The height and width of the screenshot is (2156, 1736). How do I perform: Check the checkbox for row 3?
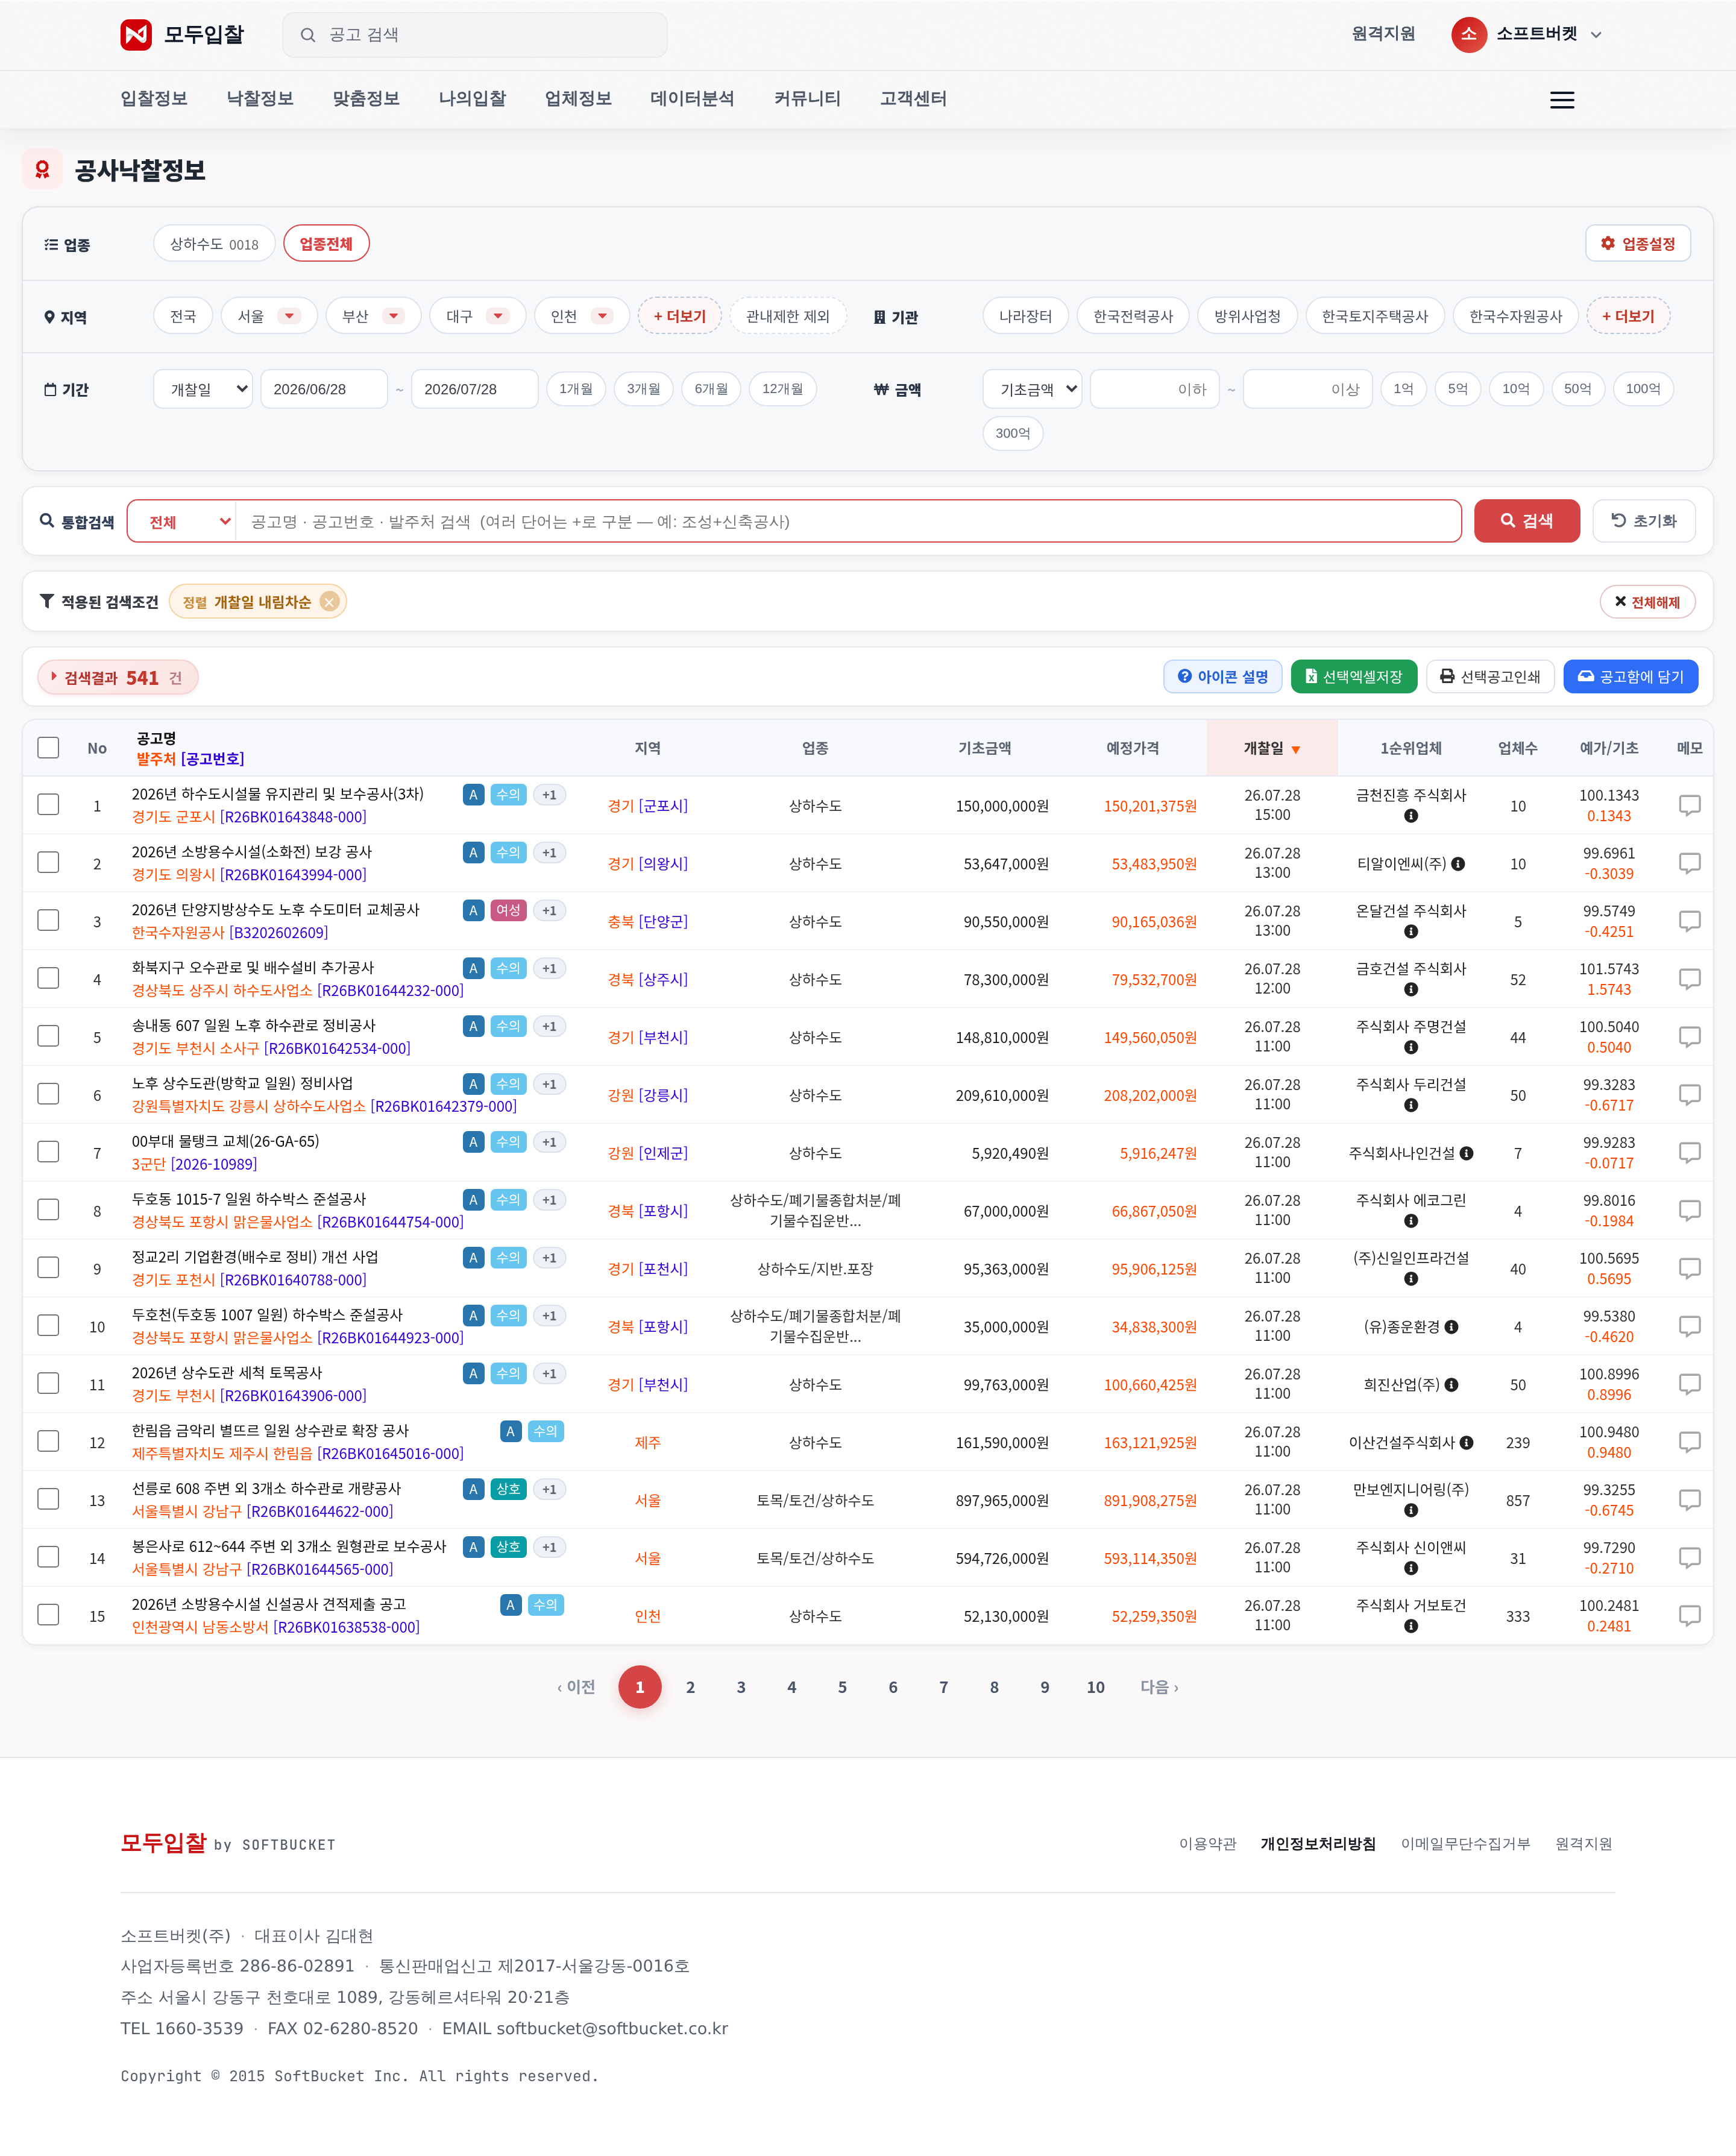48,921
